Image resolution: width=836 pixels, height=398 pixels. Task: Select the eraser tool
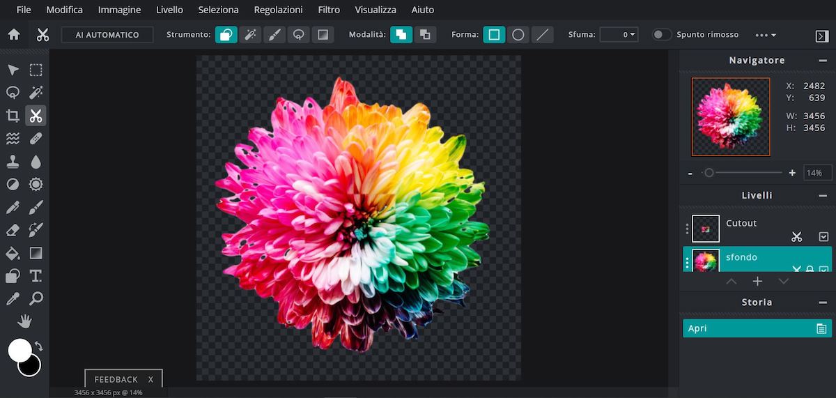point(13,230)
